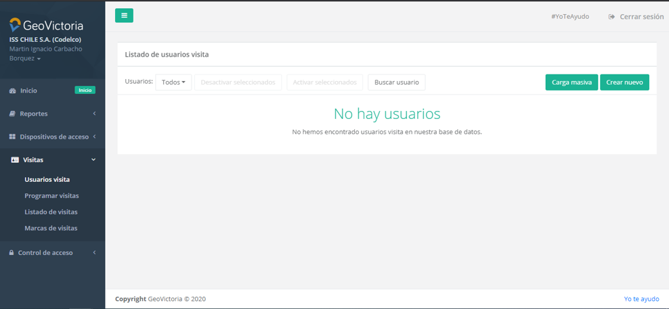
Task: Open the Yo te ayudo footer link
Action: pos(641,299)
